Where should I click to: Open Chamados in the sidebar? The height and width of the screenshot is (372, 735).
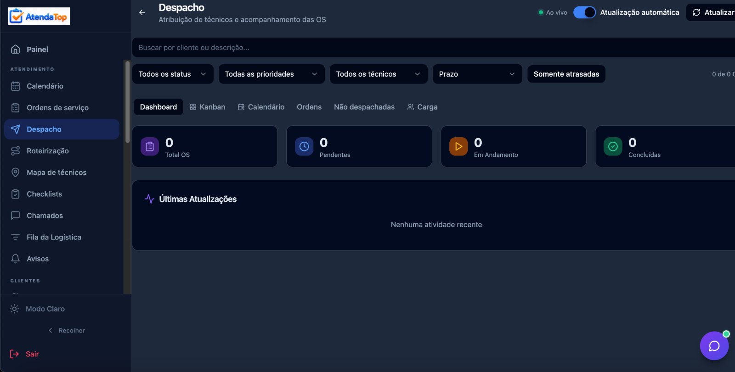(62, 215)
